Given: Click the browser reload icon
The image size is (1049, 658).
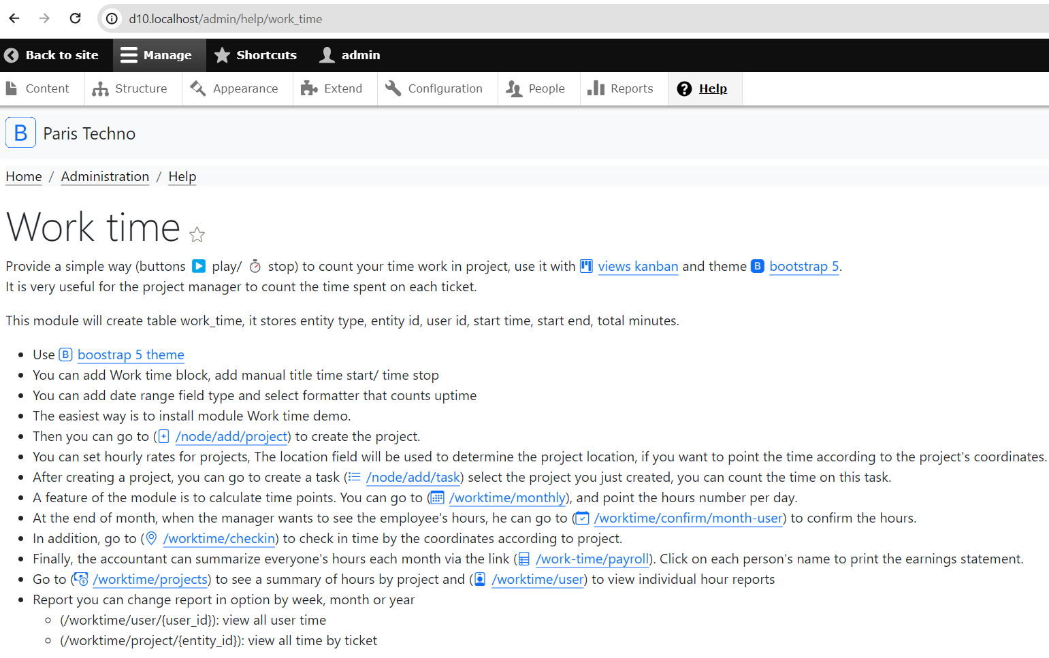Looking at the screenshot, I should pyautogui.click(x=76, y=18).
